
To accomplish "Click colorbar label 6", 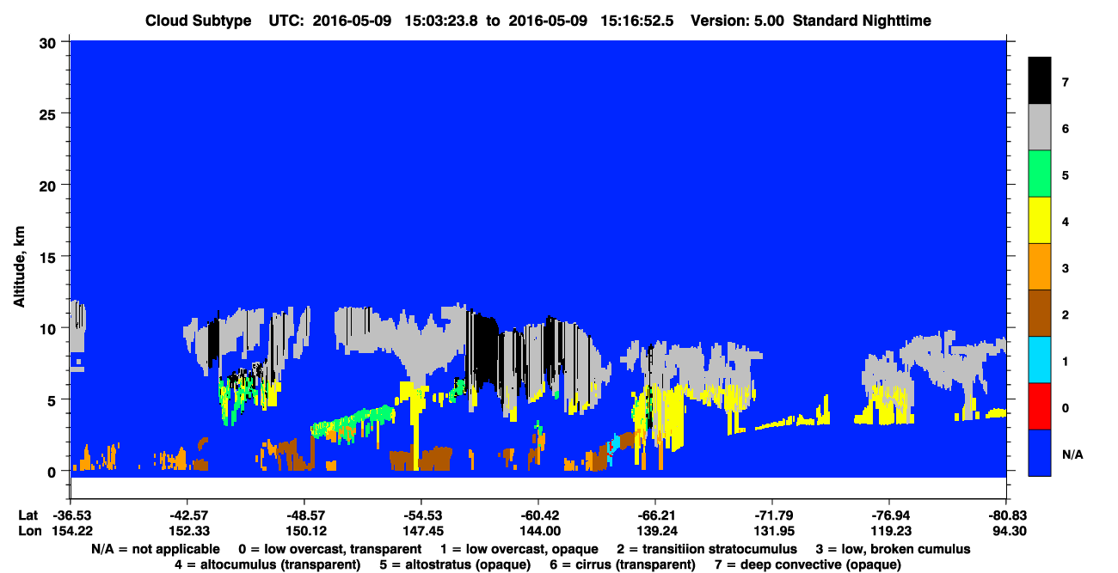I will pos(1066,129).
